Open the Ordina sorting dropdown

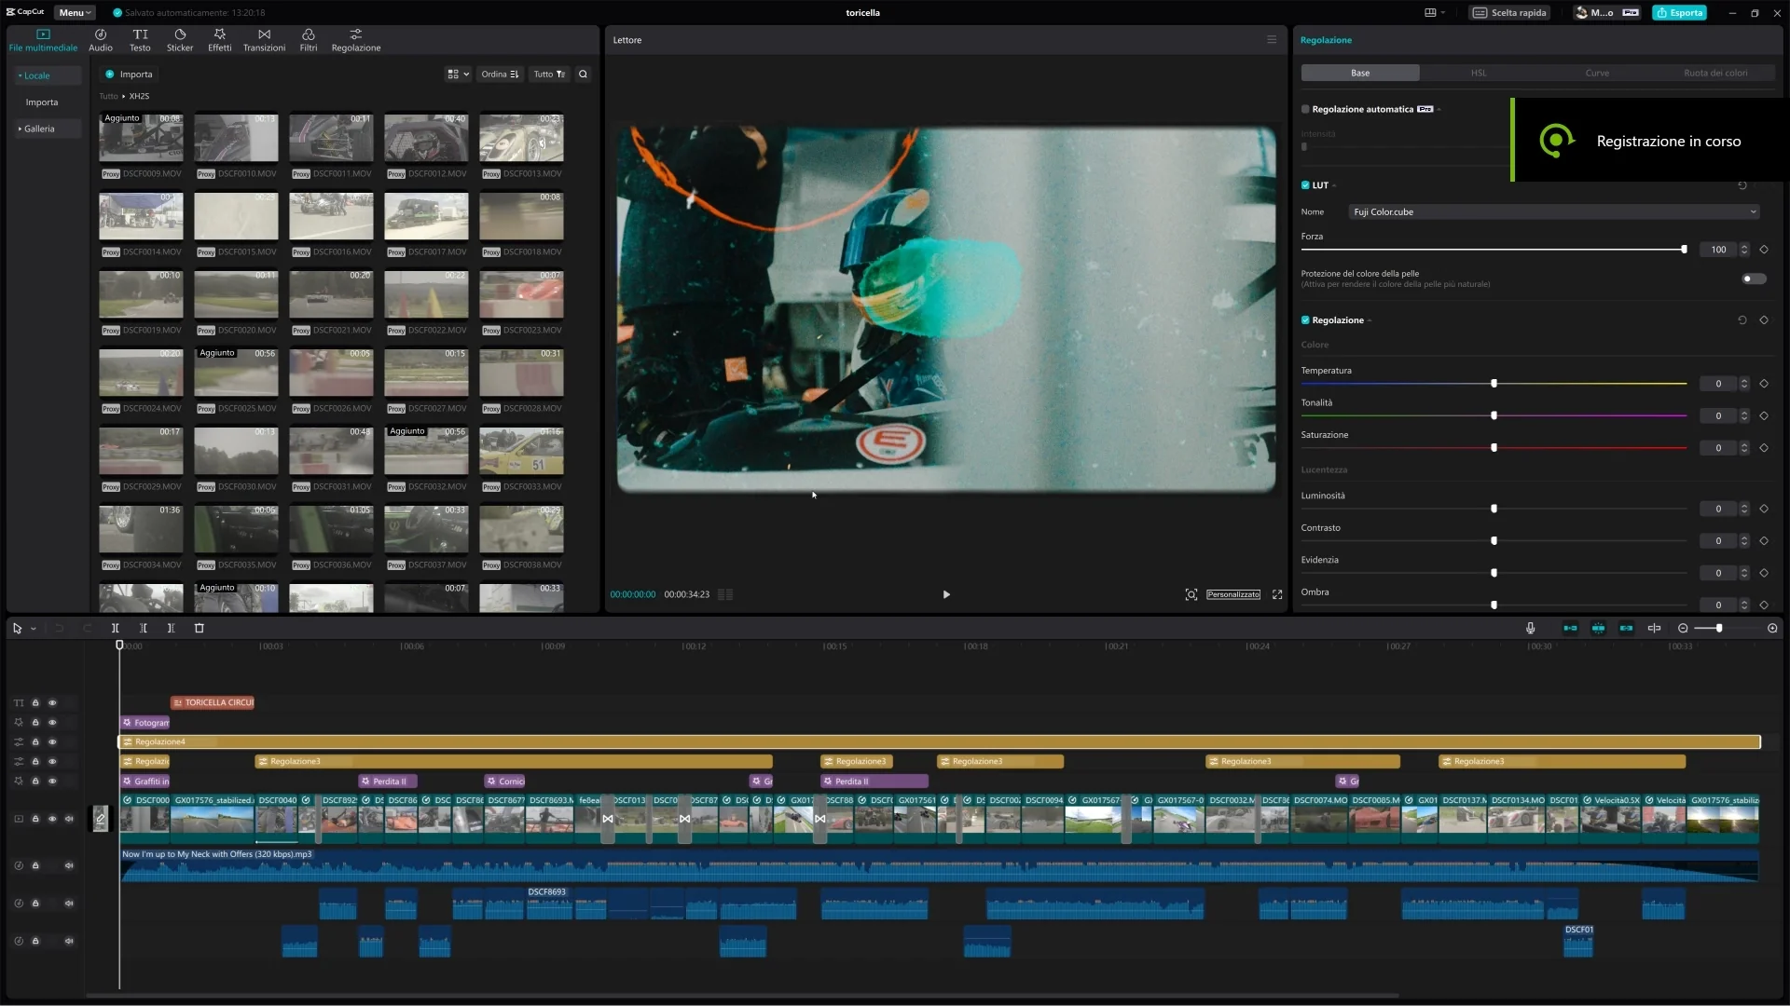pos(500,74)
